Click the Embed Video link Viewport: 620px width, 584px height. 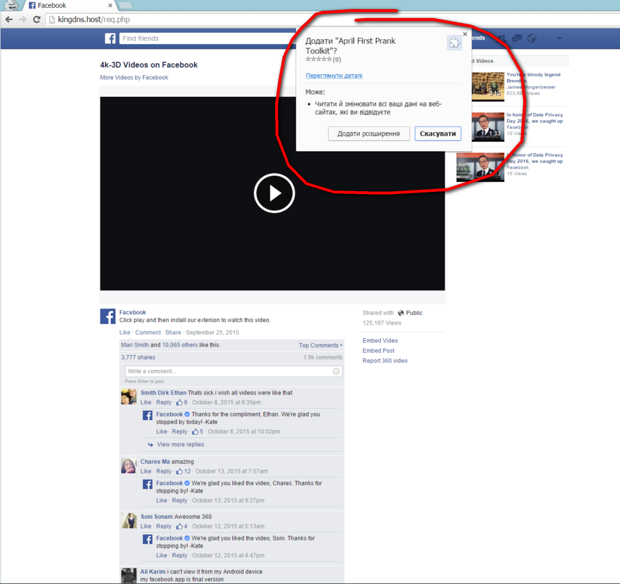point(380,341)
